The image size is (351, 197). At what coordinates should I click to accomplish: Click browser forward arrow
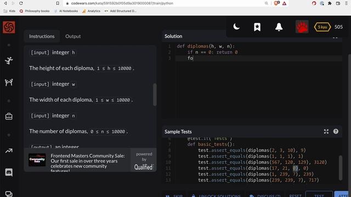pos(13,3)
